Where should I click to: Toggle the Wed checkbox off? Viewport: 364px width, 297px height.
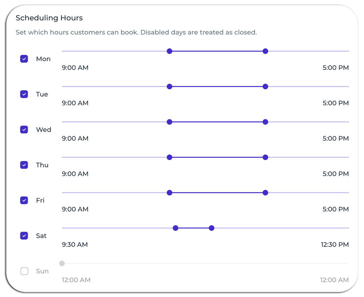point(24,130)
